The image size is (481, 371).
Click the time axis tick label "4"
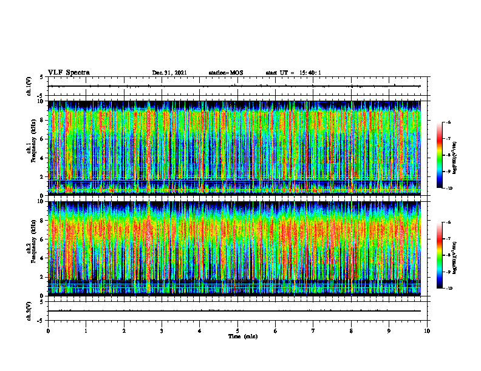click(200, 331)
